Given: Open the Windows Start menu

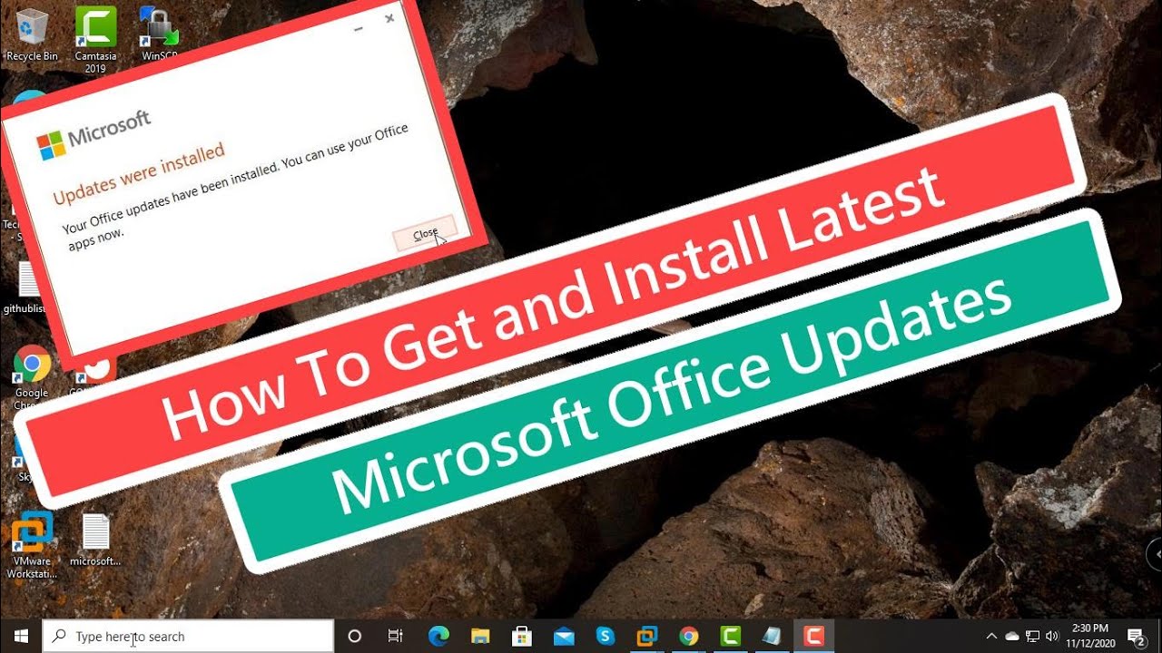Looking at the screenshot, I should (21, 636).
